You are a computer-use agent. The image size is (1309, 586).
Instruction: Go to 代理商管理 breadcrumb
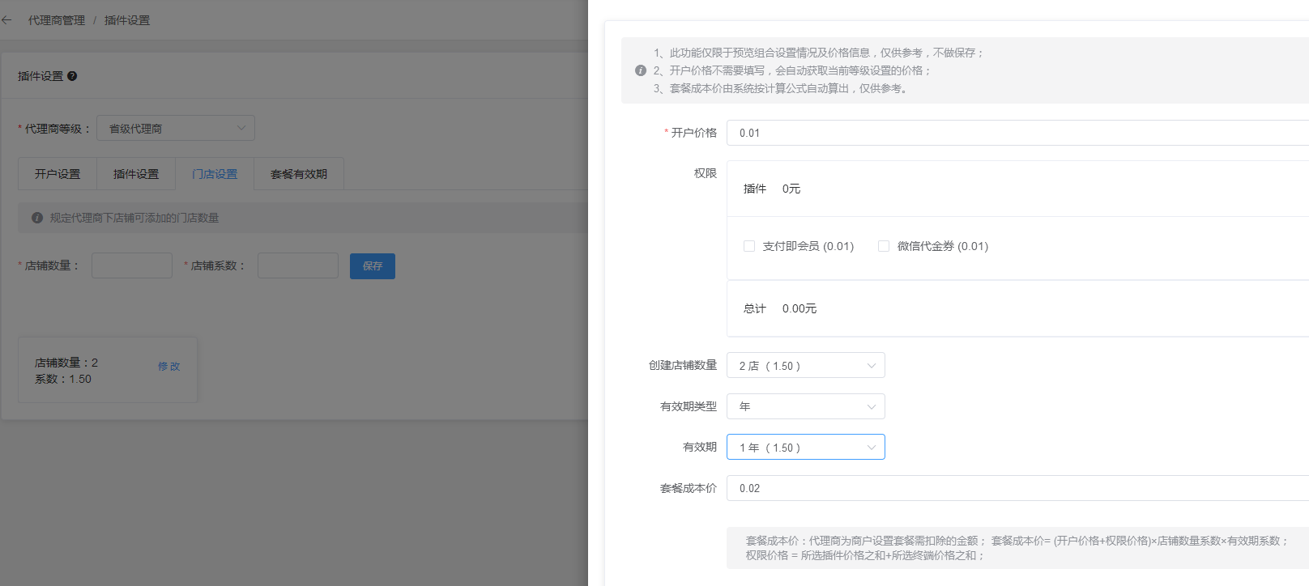(57, 20)
